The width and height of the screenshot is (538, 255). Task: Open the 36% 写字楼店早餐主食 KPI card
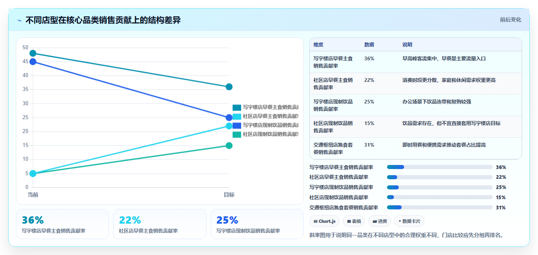(x=62, y=224)
